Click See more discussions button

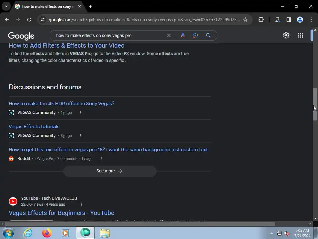pyautogui.click(x=110, y=171)
